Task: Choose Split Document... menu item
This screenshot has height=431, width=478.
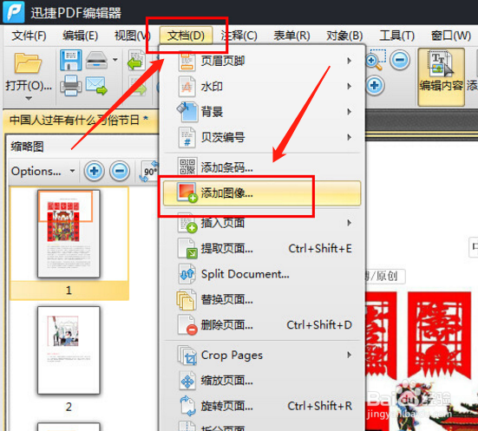Action: pyautogui.click(x=262, y=274)
